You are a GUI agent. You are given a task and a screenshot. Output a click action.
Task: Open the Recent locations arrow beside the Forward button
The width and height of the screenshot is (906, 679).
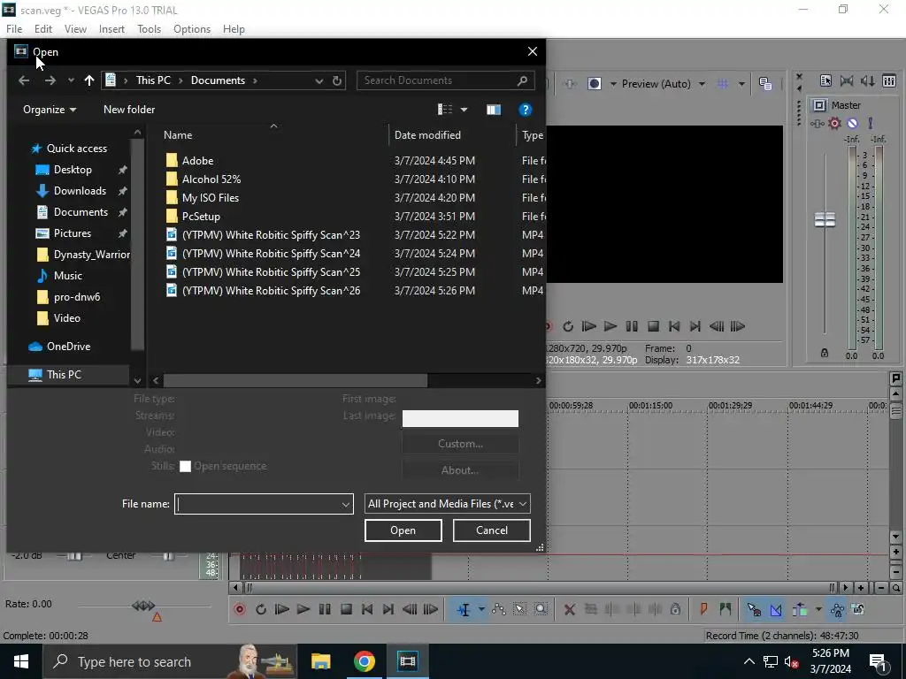(x=71, y=80)
